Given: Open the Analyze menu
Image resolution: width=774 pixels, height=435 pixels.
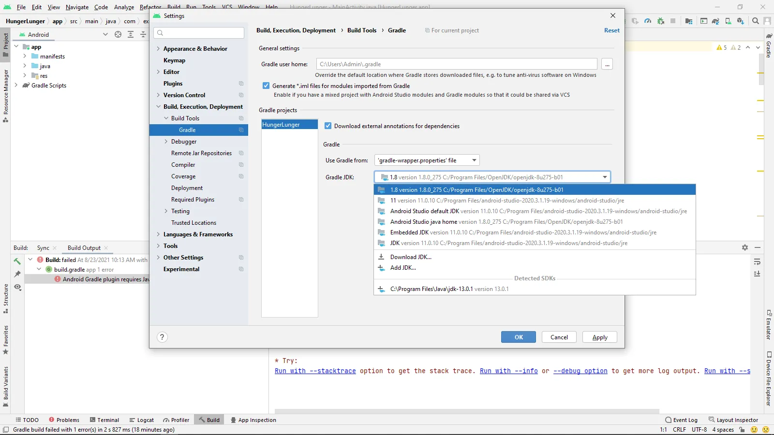Looking at the screenshot, I should point(124,7).
